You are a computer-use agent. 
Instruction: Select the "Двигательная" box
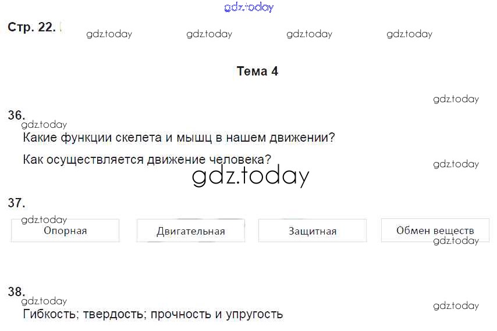(x=190, y=231)
